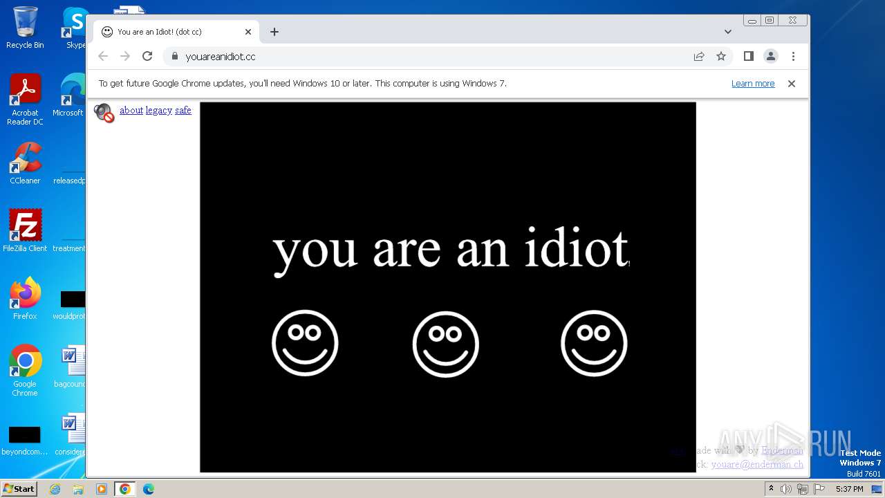Image resolution: width=885 pixels, height=498 pixels.
Task: Share this page via the share icon
Action: (699, 56)
